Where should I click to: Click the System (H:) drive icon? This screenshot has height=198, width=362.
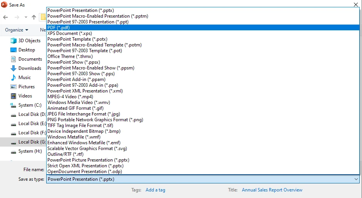click(x=13, y=152)
